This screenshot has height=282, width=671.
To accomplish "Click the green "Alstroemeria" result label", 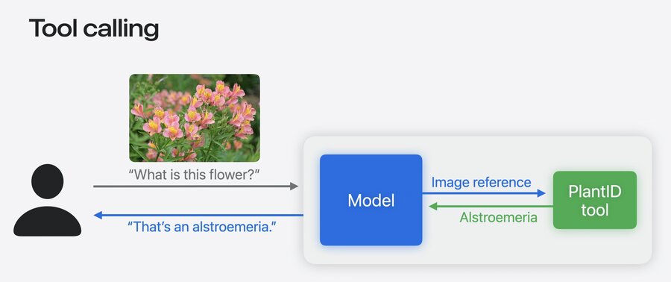I will click(499, 217).
